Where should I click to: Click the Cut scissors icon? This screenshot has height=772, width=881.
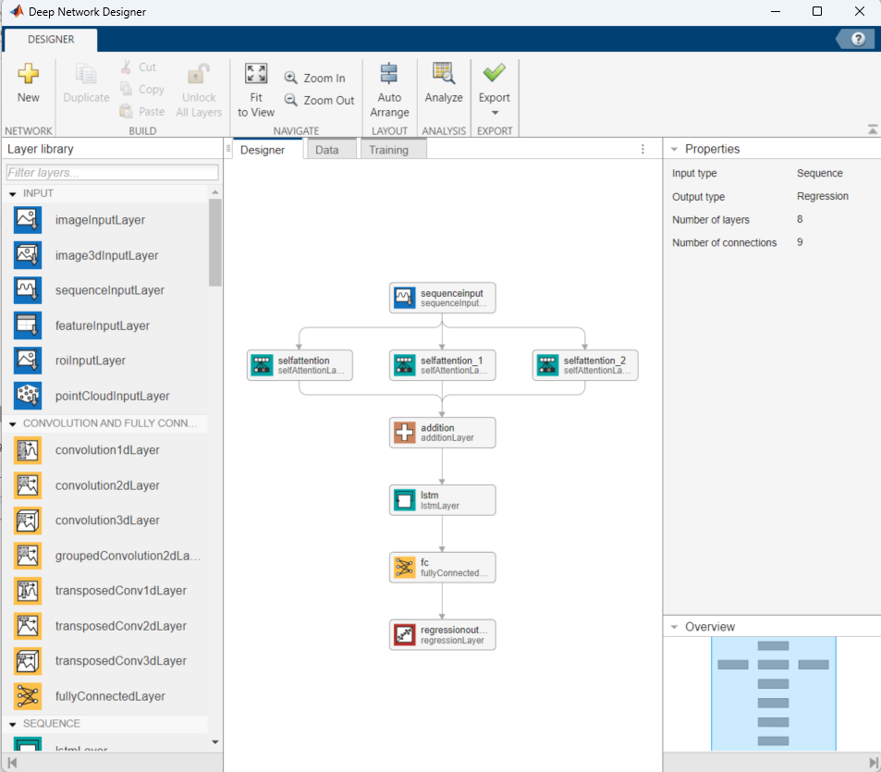pos(126,67)
